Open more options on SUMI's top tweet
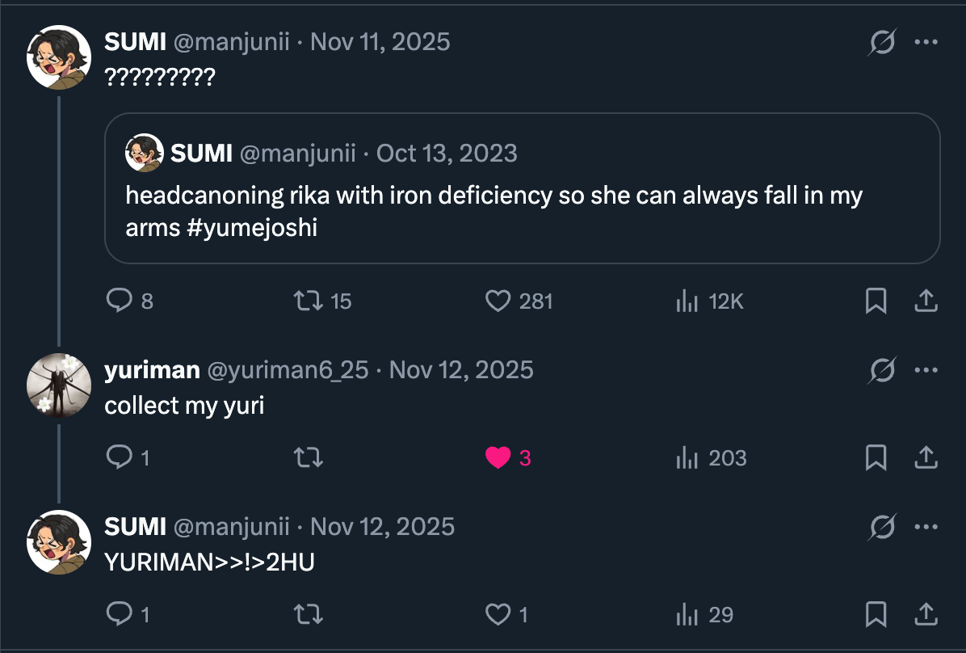Image resolution: width=966 pixels, height=653 pixels. pos(926,42)
